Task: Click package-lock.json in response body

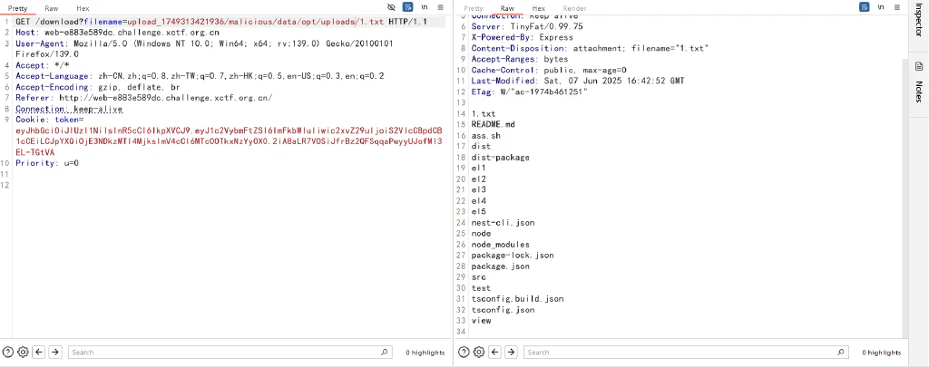Action: 513,256
